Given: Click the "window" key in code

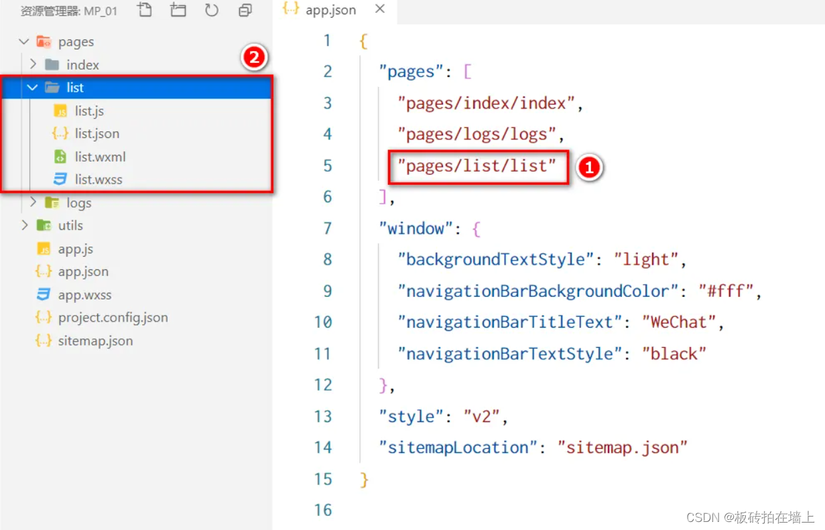Looking at the screenshot, I should click(x=416, y=228).
